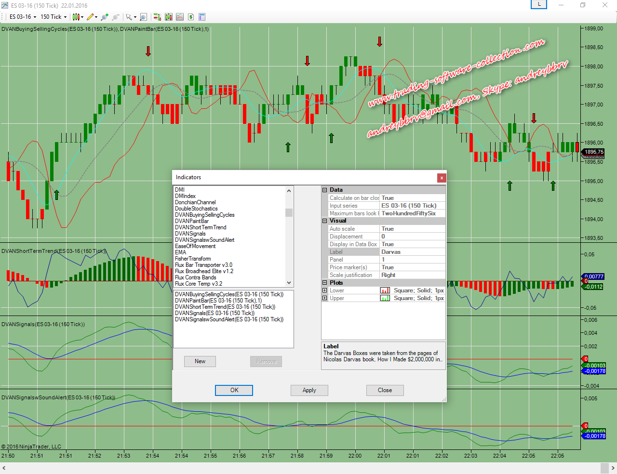This screenshot has width=617, height=474.
Task: Open the Indicators icon in toolbar
Action: [180, 17]
